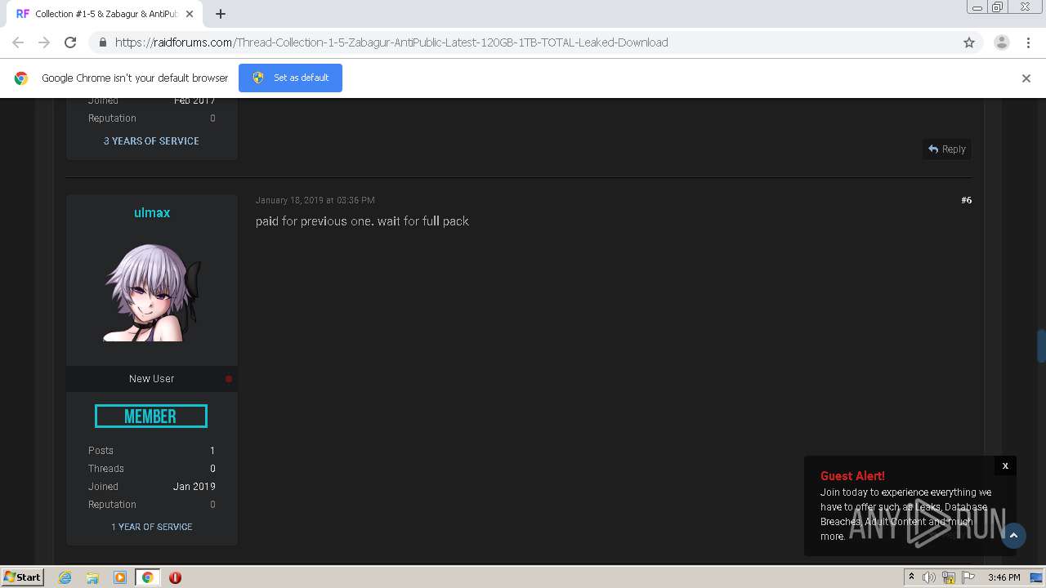This screenshot has height=588, width=1046.
Task: Dismiss the default browser notification bar
Action: 1026,78
